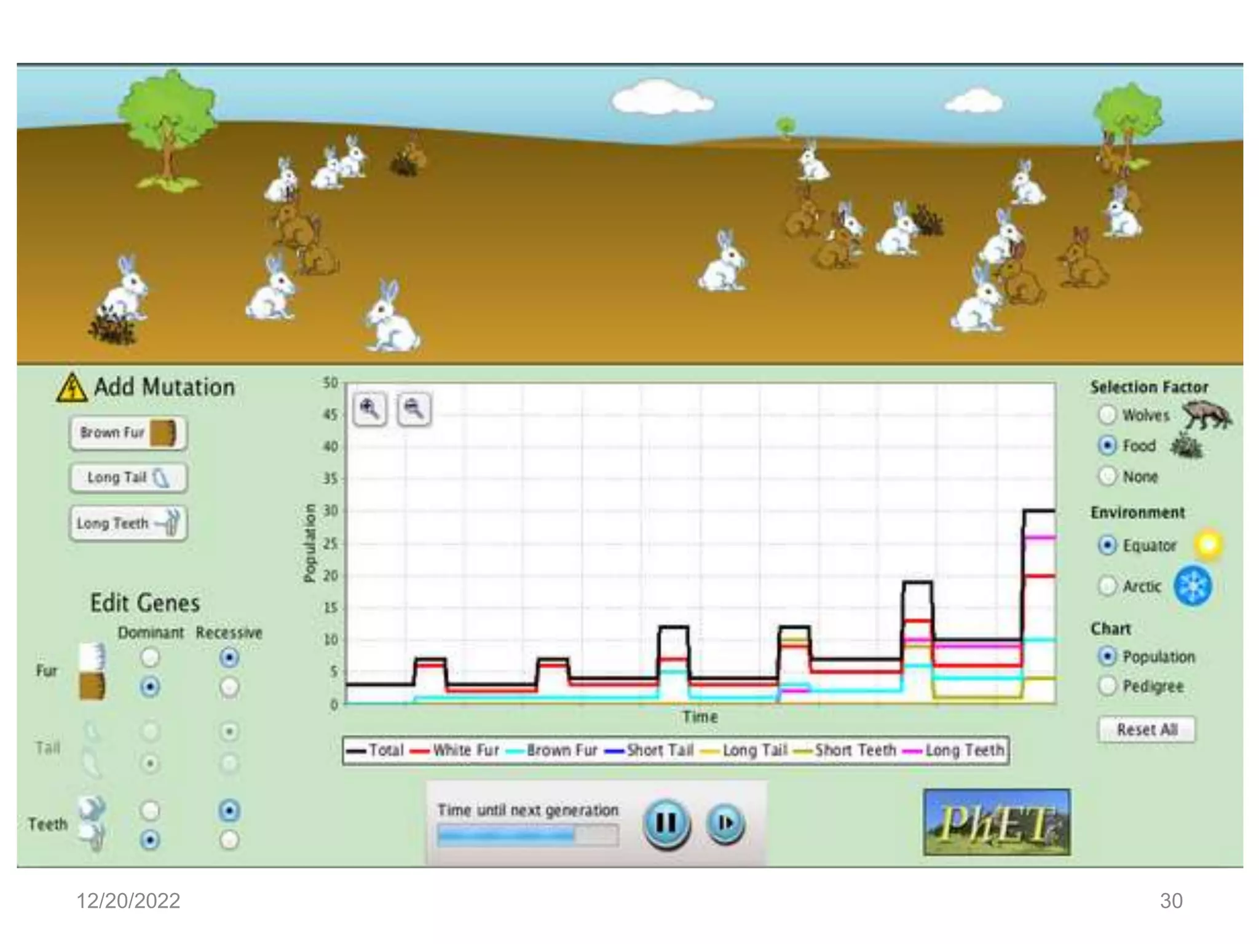Image resolution: width=1259 pixels, height=944 pixels.
Task: Switch chart to Pedigree view
Action: 1107,686
